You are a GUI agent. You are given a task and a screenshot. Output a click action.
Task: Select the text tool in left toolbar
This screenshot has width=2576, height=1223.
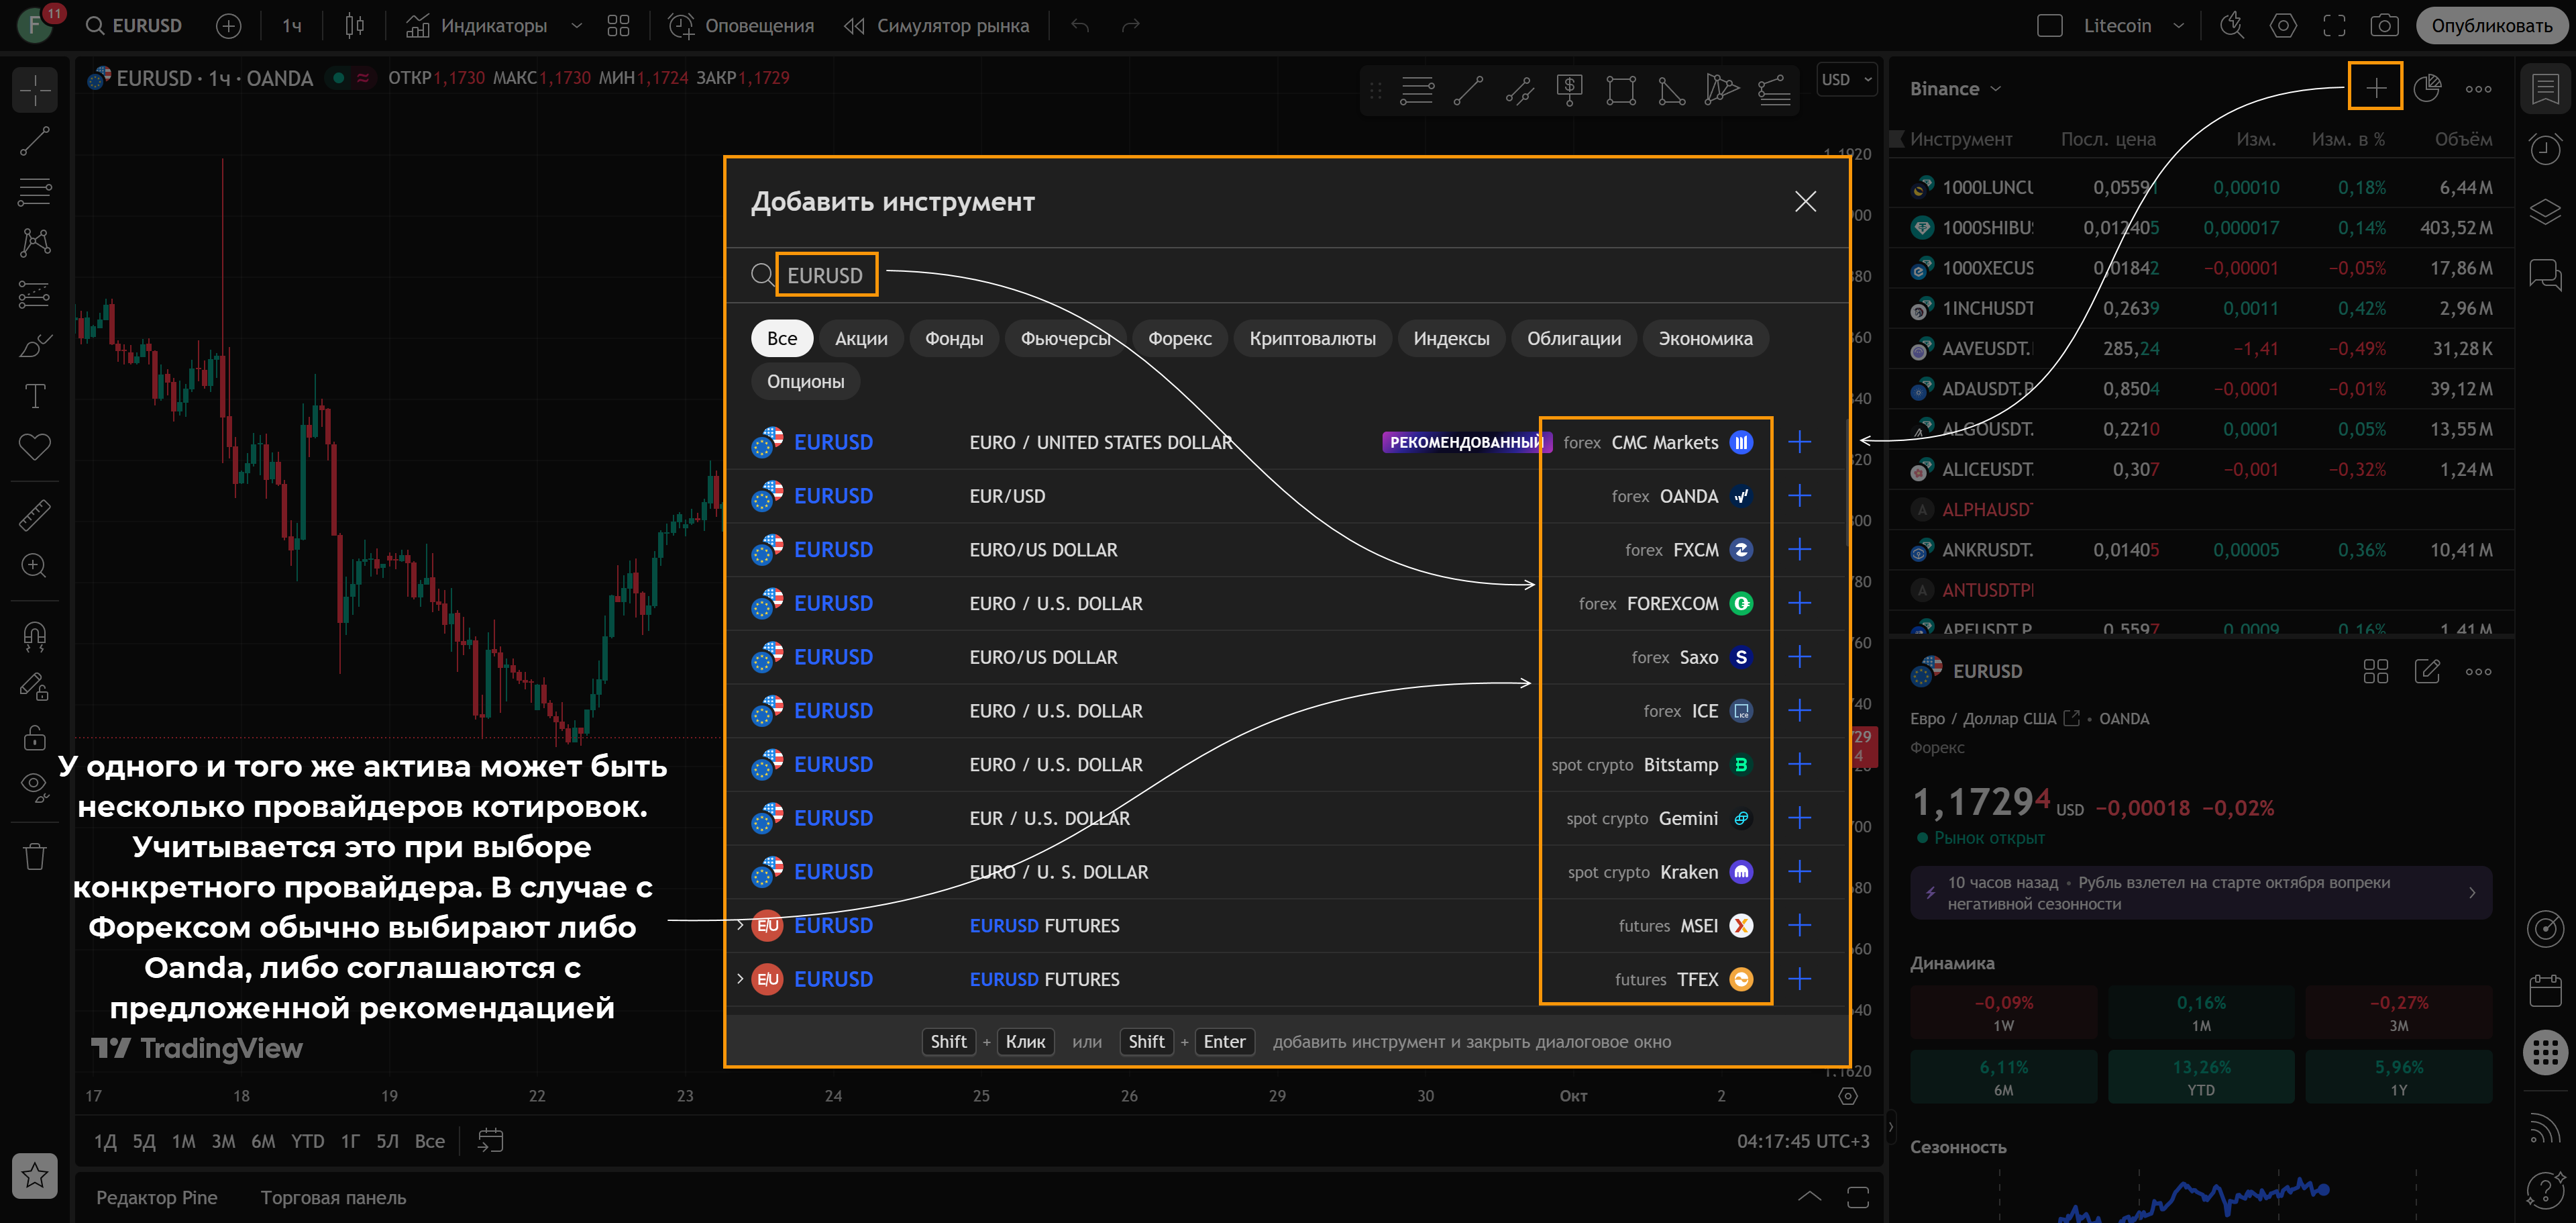point(34,396)
